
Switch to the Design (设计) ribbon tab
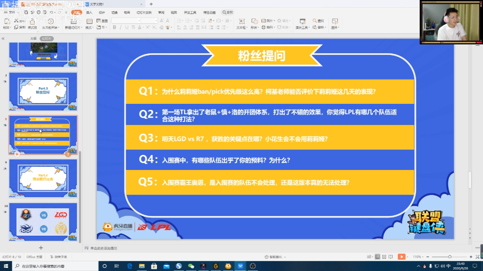[102, 13]
